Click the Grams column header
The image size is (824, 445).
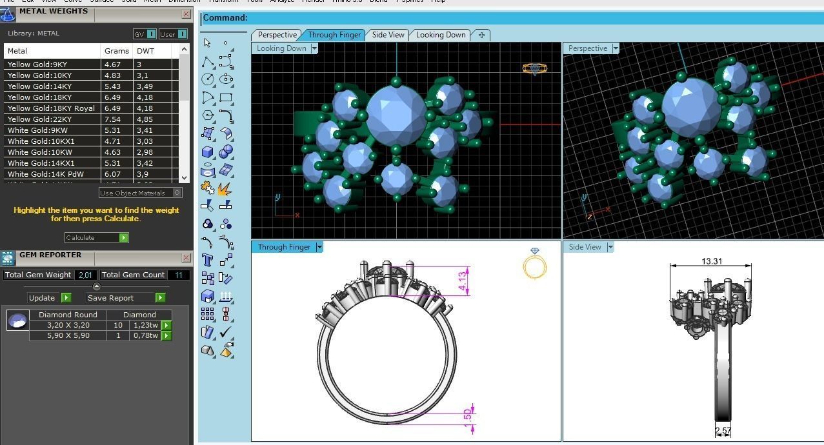[117, 51]
